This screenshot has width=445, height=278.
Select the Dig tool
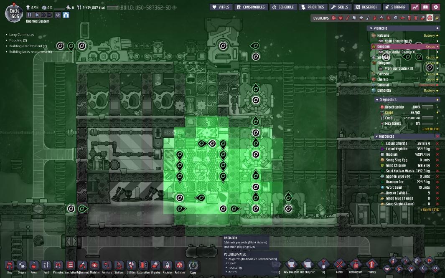[323, 265]
